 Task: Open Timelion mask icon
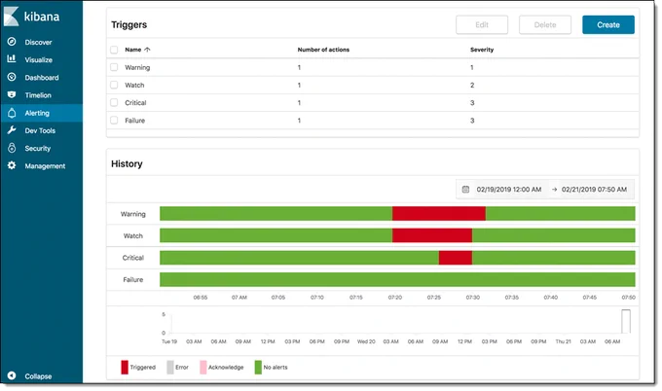coord(12,95)
